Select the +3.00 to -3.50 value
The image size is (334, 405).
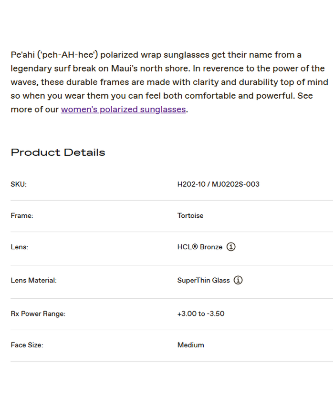coord(200,314)
